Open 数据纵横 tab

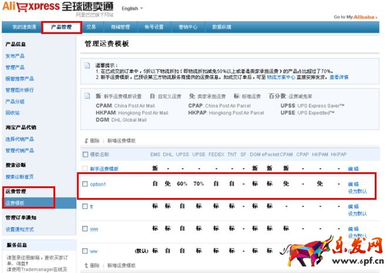tap(221, 27)
